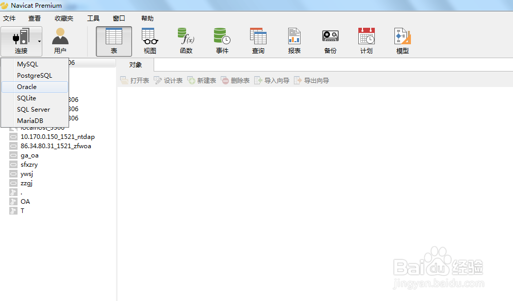This screenshot has height=301, width=513.
Task: Click the SQL Server icon beside T
Action: coord(13,211)
